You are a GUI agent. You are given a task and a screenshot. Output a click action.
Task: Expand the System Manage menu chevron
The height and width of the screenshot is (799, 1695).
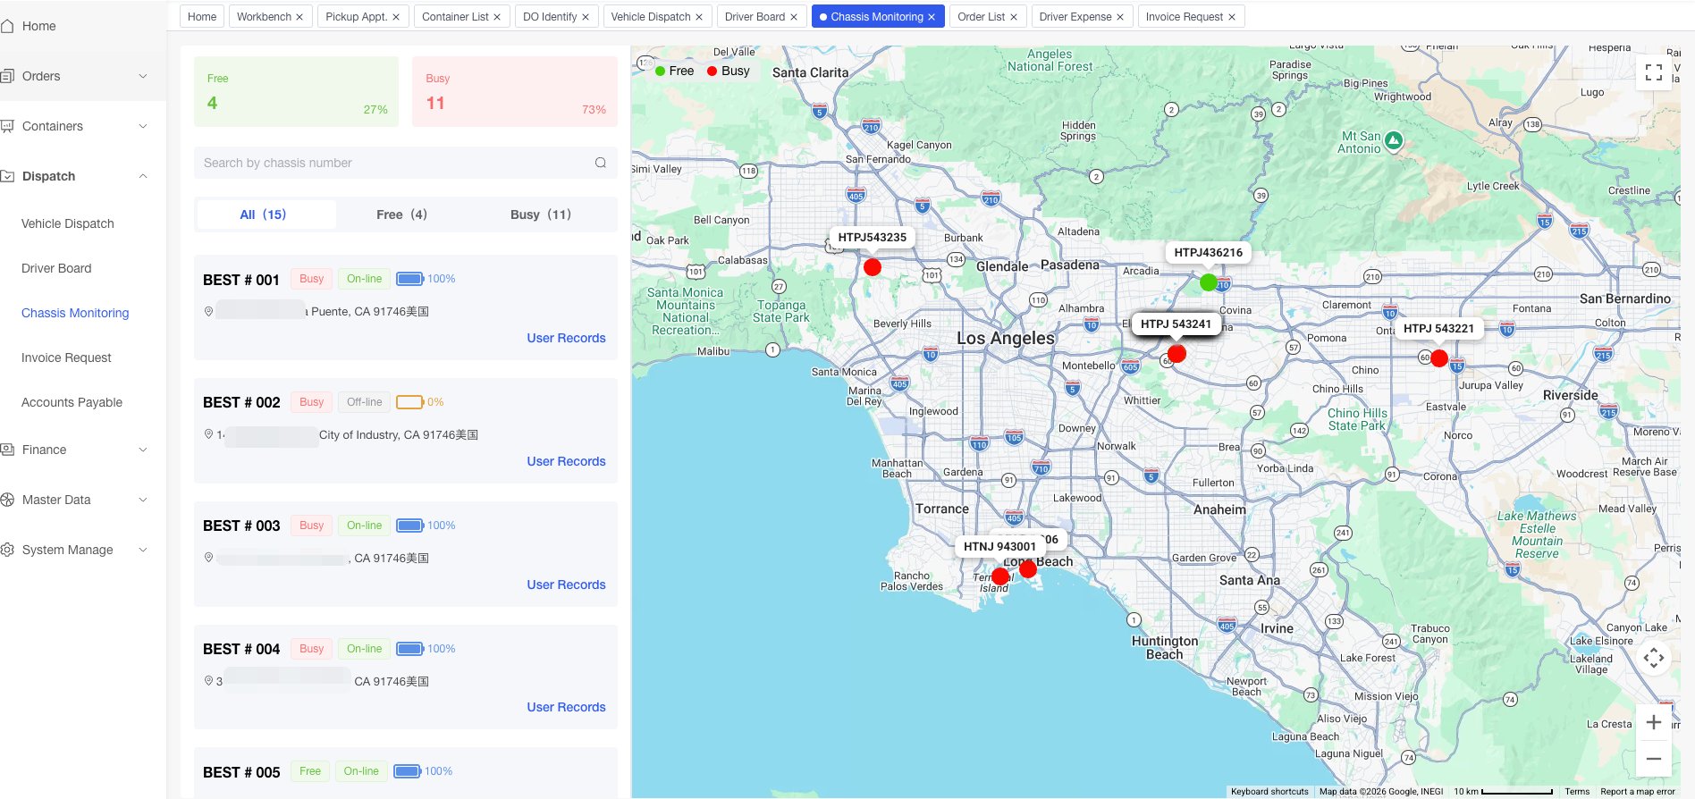point(143,550)
